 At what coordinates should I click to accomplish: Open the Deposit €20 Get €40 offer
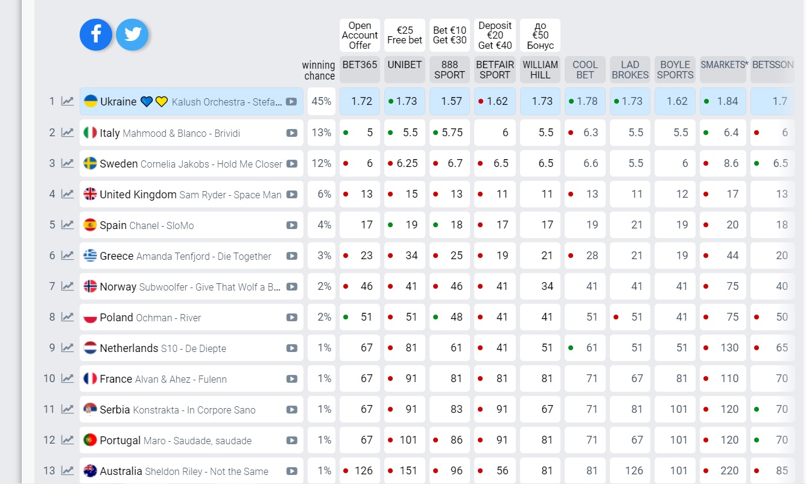point(495,35)
